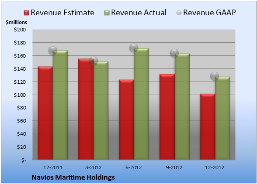Select the 'Revenue GAAP' legend label
The width and height of the screenshot is (257, 184).
pos(209,13)
